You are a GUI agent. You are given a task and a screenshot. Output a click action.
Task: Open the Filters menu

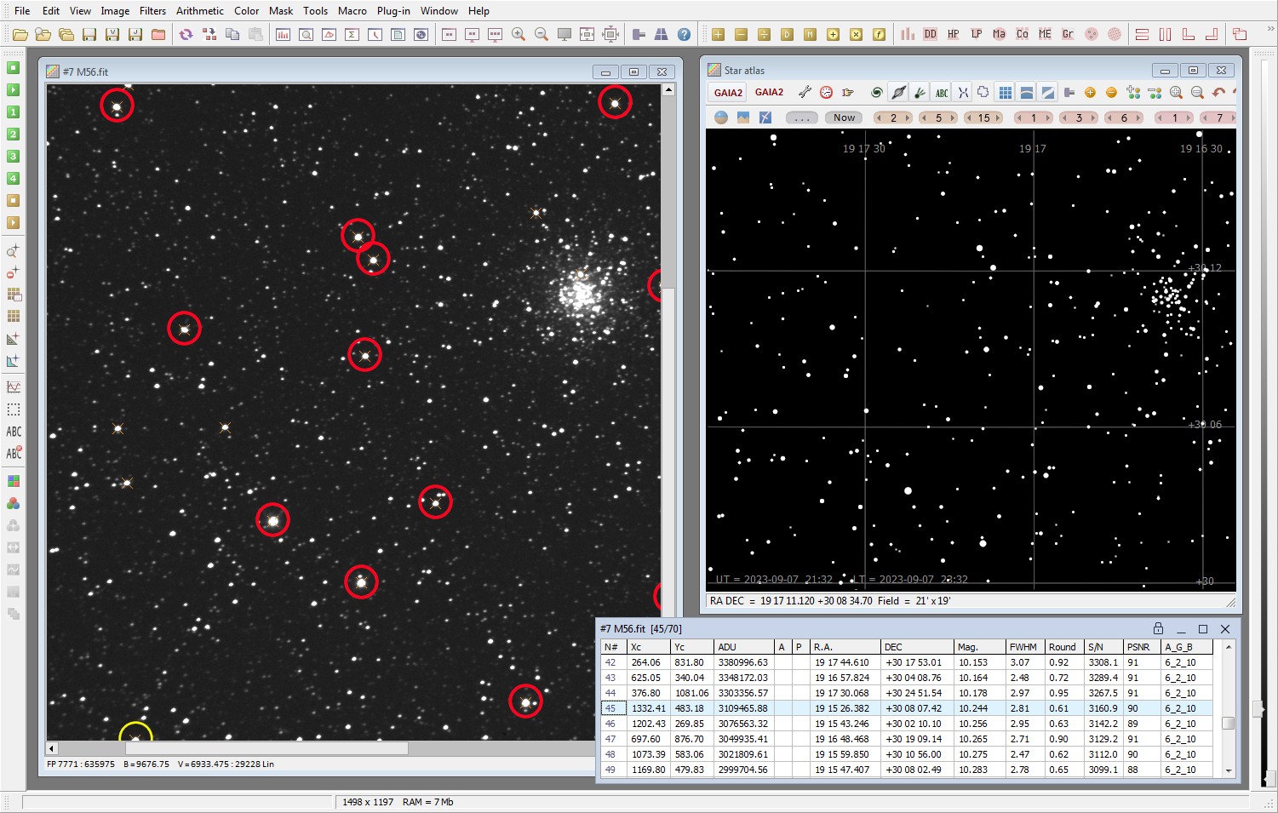(x=152, y=11)
